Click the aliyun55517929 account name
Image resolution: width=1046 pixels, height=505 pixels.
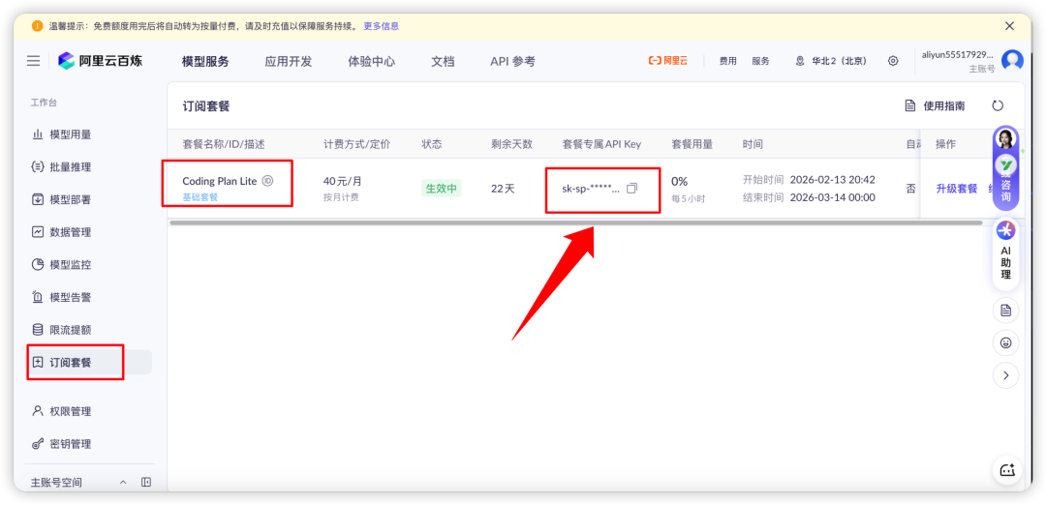tap(957, 54)
